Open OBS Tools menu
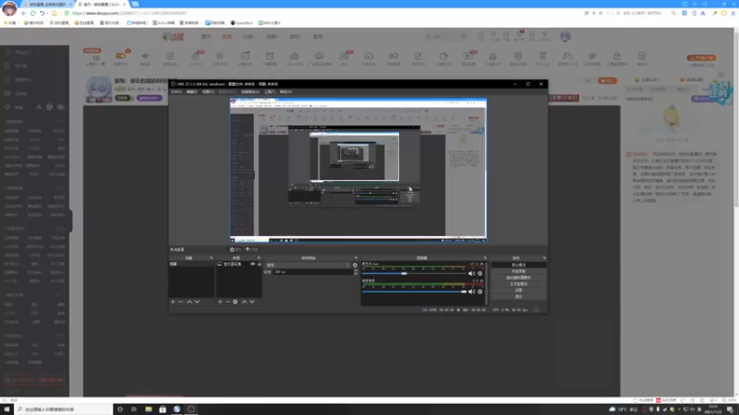Image resolution: width=739 pixels, height=415 pixels. pyautogui.click(x=270, y=91)
